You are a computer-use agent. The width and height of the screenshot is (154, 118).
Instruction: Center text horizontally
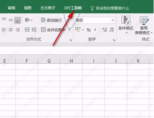(11, 30)
